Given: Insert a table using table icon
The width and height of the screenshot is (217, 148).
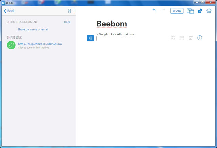Looking at the screenshot, I should [x=182, y=38].
